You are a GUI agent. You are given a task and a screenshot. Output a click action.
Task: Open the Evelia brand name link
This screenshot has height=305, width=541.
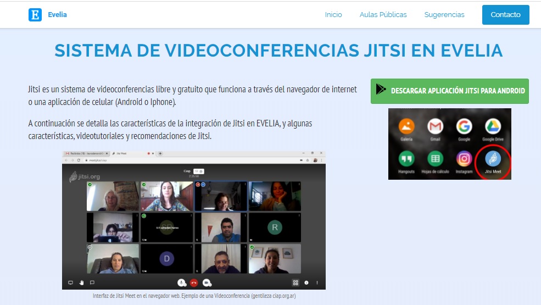click(57, 14)
